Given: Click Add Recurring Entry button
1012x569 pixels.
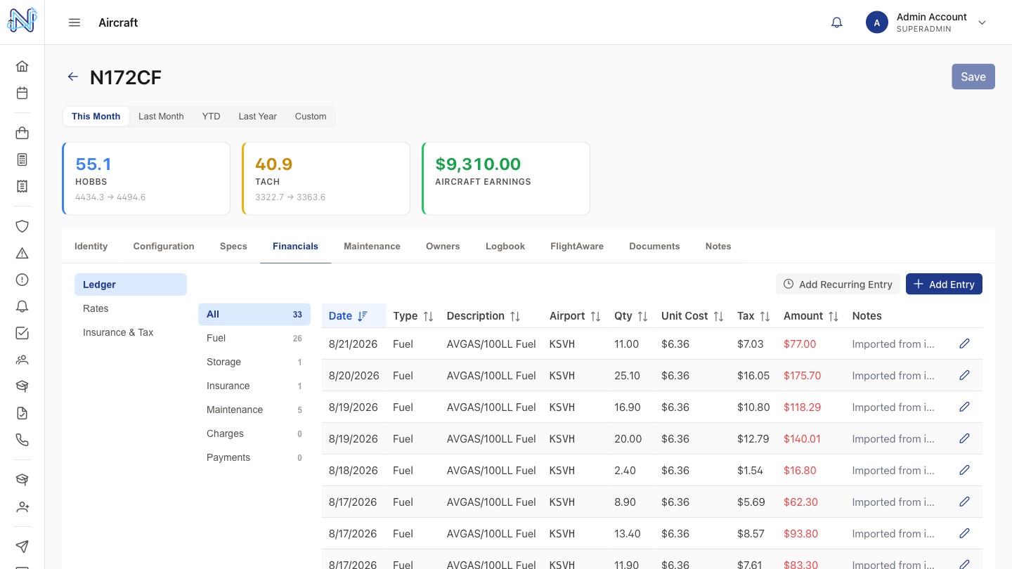Looking at the screenshot, I should pyautogui.click(x=838, y=284).
